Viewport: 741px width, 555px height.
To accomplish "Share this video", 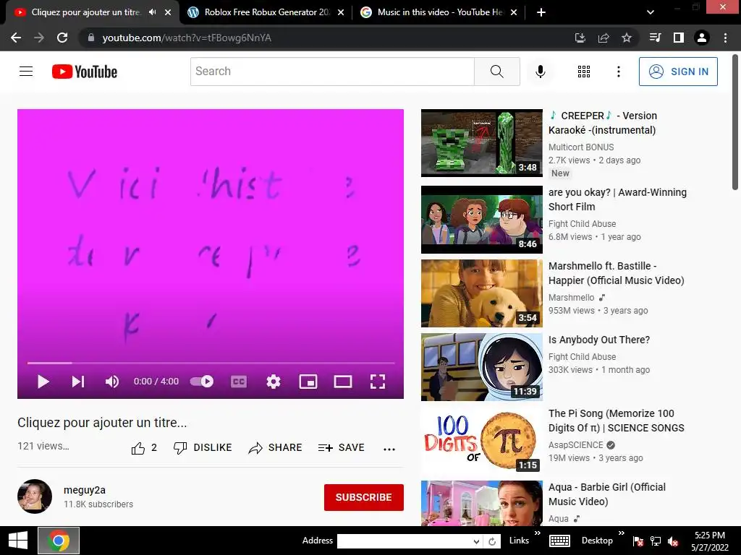I will point(275,448).
